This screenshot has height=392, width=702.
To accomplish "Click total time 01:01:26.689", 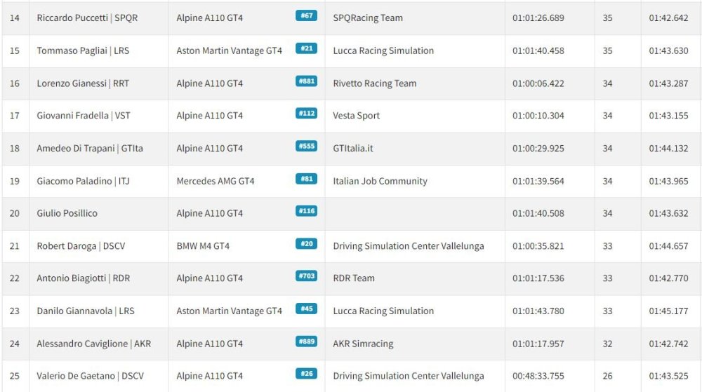I will 538,18.
